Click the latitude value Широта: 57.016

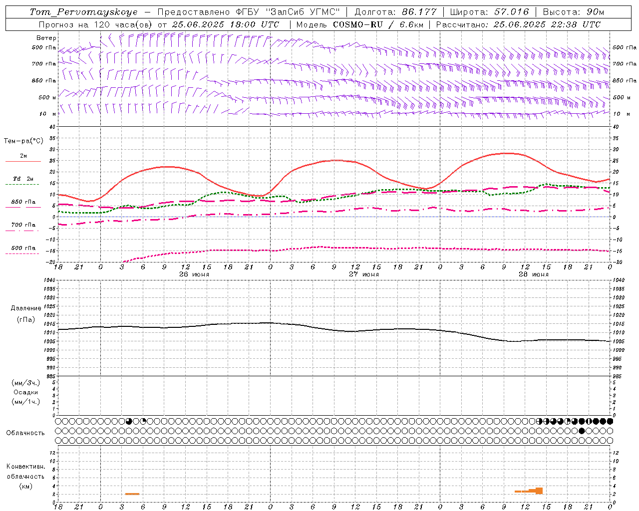[x=489, y=12]
